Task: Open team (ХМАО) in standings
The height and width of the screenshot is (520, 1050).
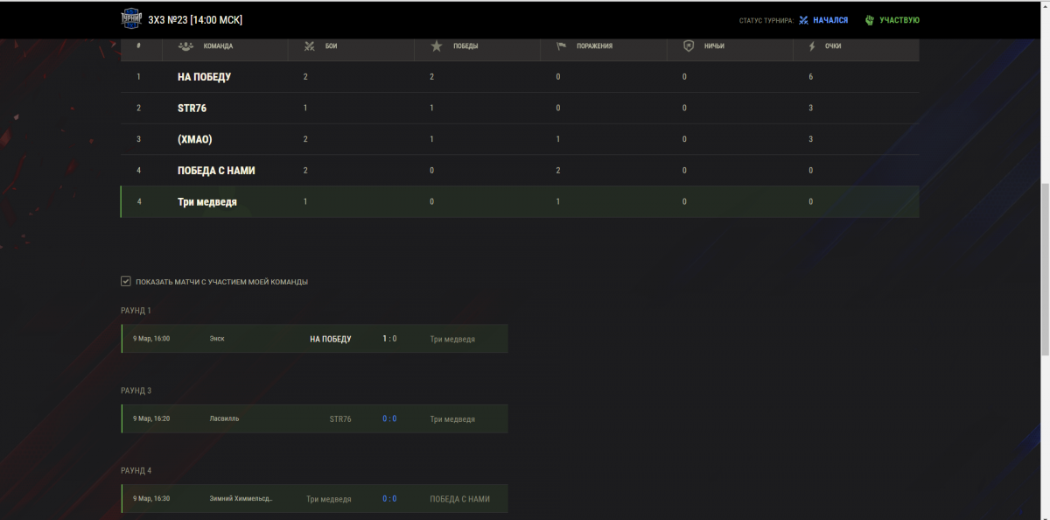Action: [x=194, y=140]
